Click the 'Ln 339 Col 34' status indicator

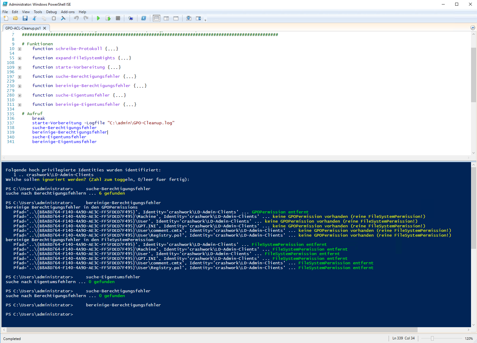404,338
